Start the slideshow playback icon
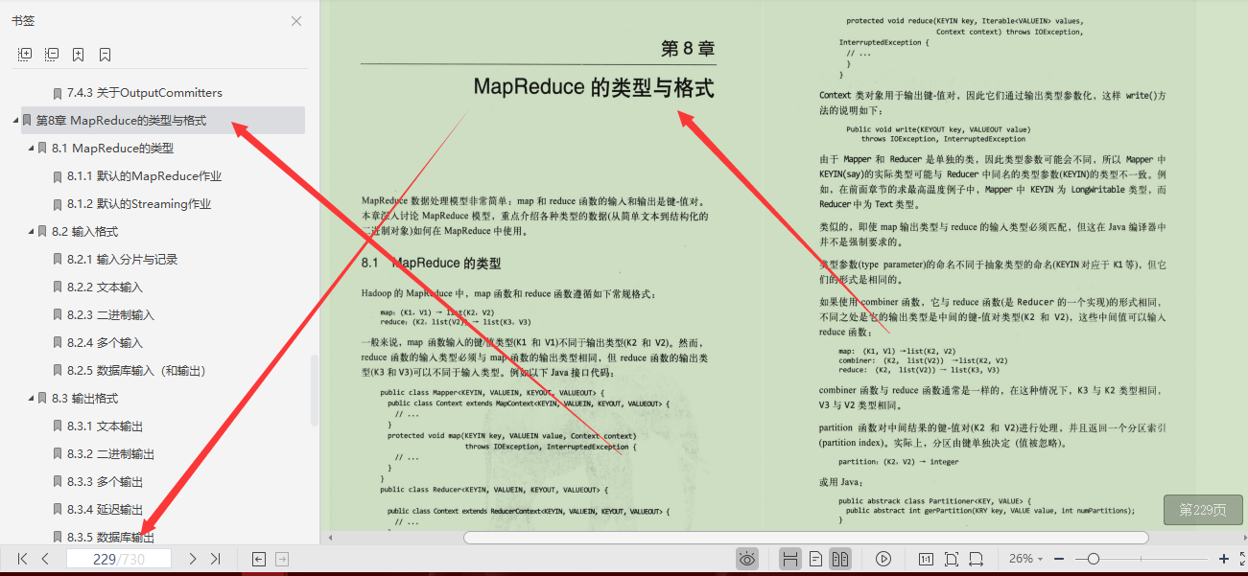This screenshot has width=1248, height=576. point(883,558)
